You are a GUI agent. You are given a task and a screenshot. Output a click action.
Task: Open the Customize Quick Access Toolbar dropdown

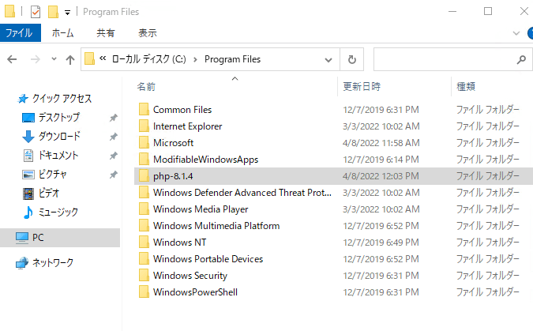pyautogui.click(x=67, y=13)
